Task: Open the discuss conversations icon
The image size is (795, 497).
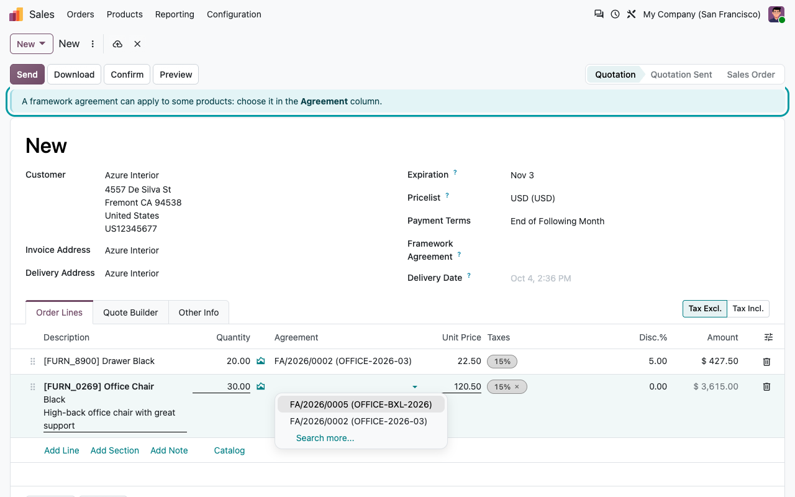Action: pyautogui.click(x=599, y=14)
